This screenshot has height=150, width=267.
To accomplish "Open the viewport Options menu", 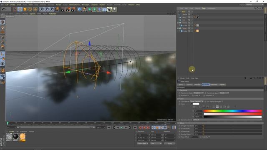I will pos(33,14).
